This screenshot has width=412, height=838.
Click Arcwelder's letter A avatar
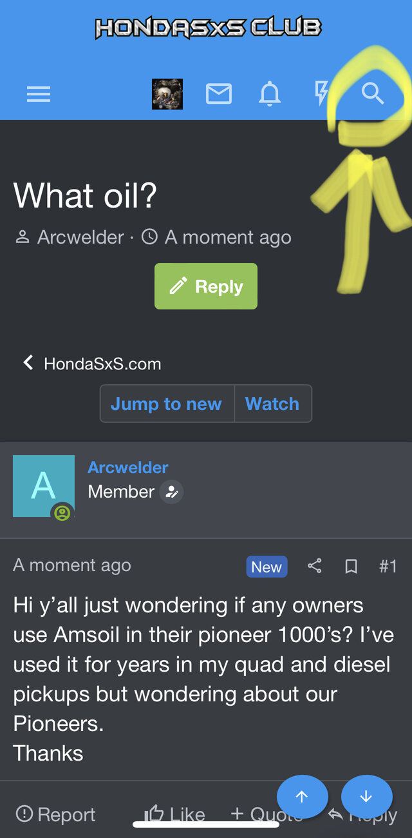point(44,486)
